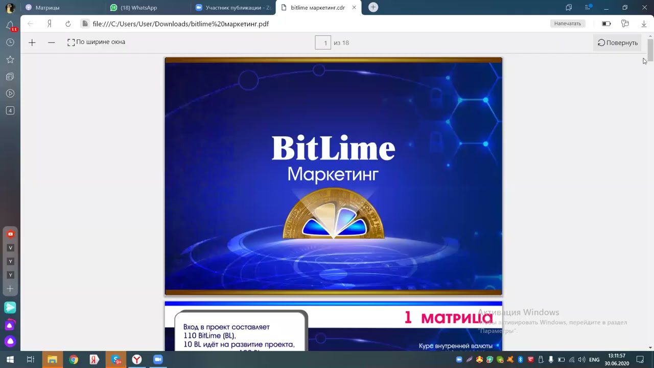Image resolution: width=654 pixels, height=368 pixels.
Task: Open power saving battery icon in toolbar
Action: (606, 24)
